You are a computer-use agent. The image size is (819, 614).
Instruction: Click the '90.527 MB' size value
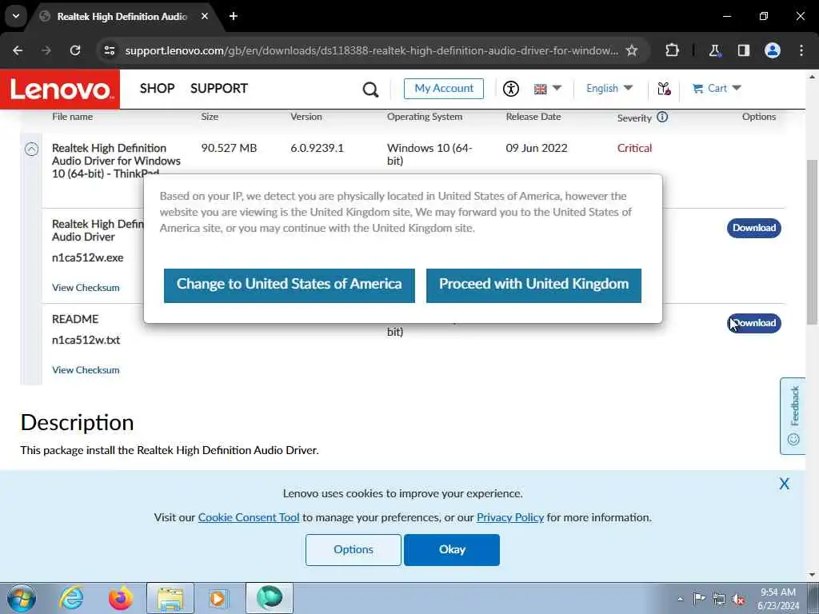click(229, 148)
